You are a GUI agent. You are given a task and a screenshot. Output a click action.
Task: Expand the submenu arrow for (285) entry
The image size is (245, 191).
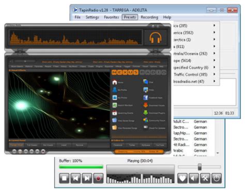point(215,25)
